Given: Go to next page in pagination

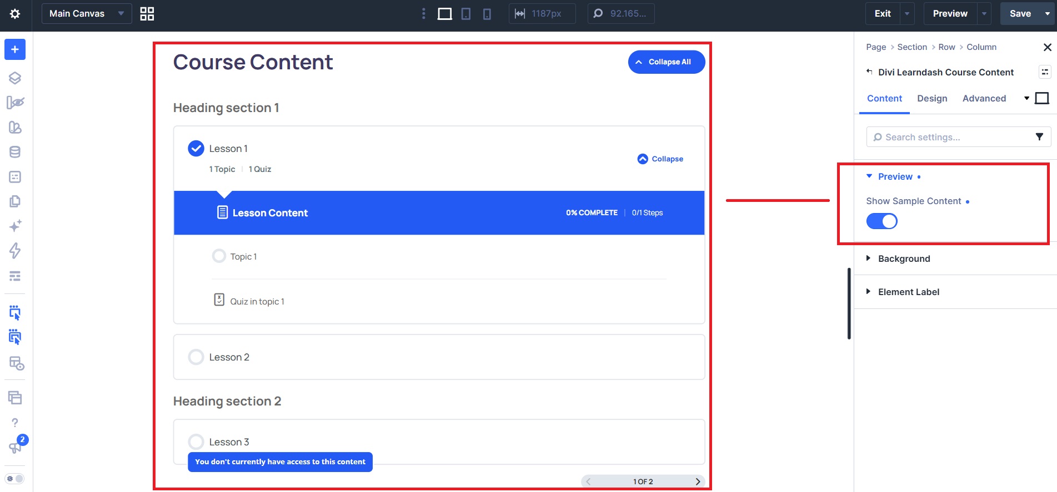Looking at the screenshot, I should click(x=698, y=481).
